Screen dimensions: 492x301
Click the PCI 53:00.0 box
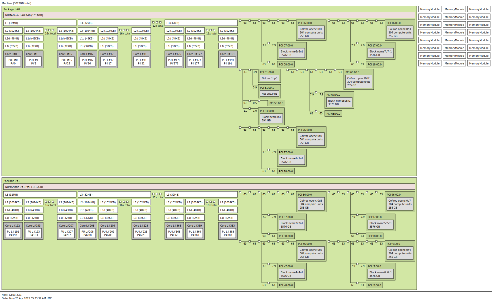coord(276,103)
